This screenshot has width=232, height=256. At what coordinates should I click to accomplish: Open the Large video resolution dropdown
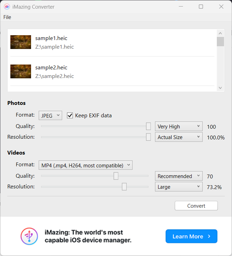coord(178,187)
